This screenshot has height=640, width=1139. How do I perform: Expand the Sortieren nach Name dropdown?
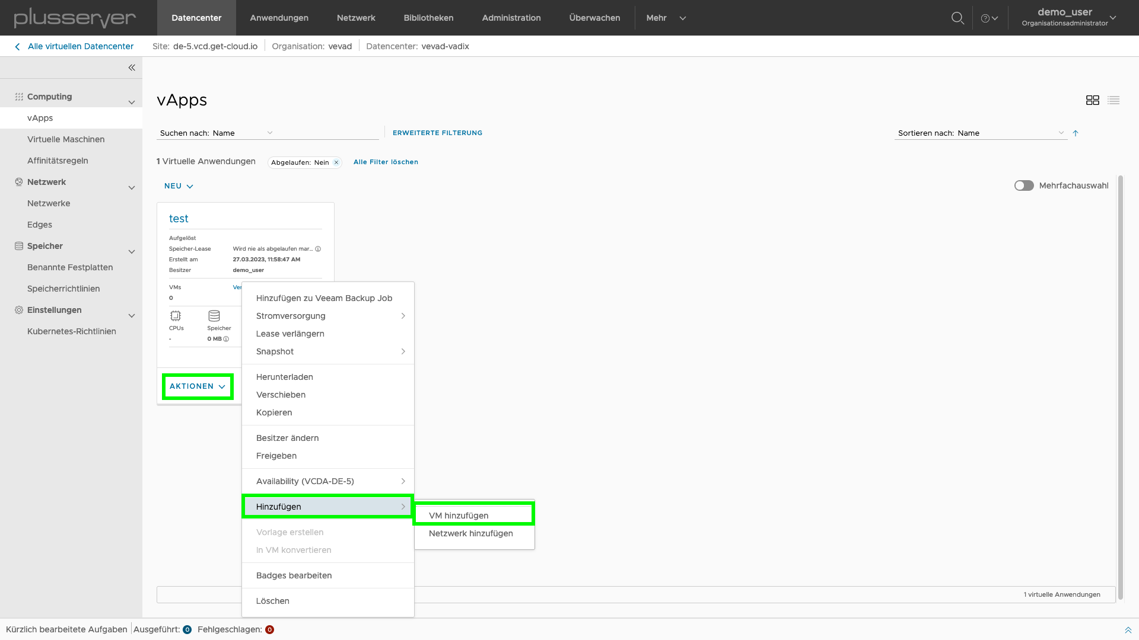[1061, 133]
